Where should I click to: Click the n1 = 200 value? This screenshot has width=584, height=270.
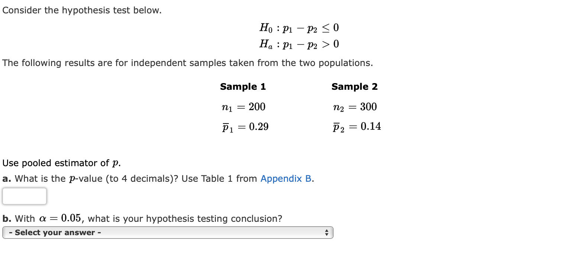(243, 107)
